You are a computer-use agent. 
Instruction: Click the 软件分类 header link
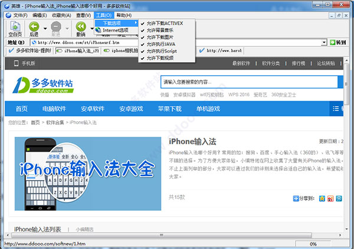[271, 64]
